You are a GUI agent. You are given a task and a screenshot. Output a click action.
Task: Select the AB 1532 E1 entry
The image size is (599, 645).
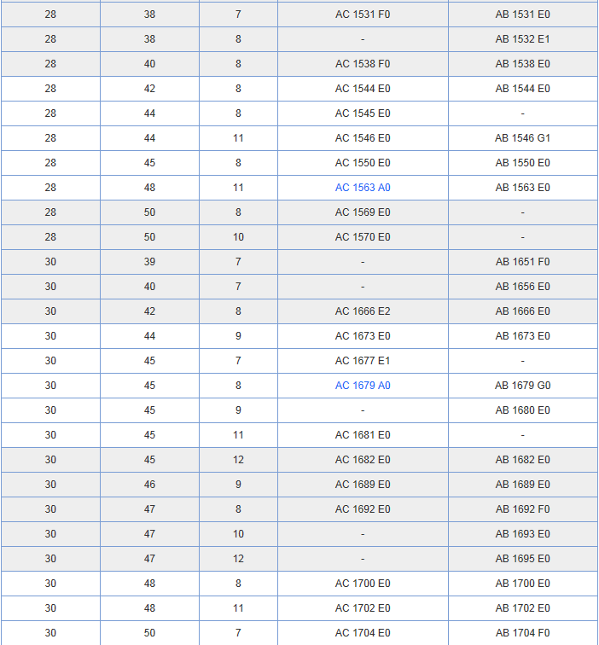pyautogui.click(x=522, y=39)
